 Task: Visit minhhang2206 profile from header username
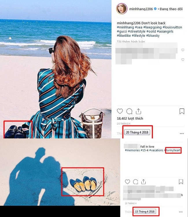[141, 9]
